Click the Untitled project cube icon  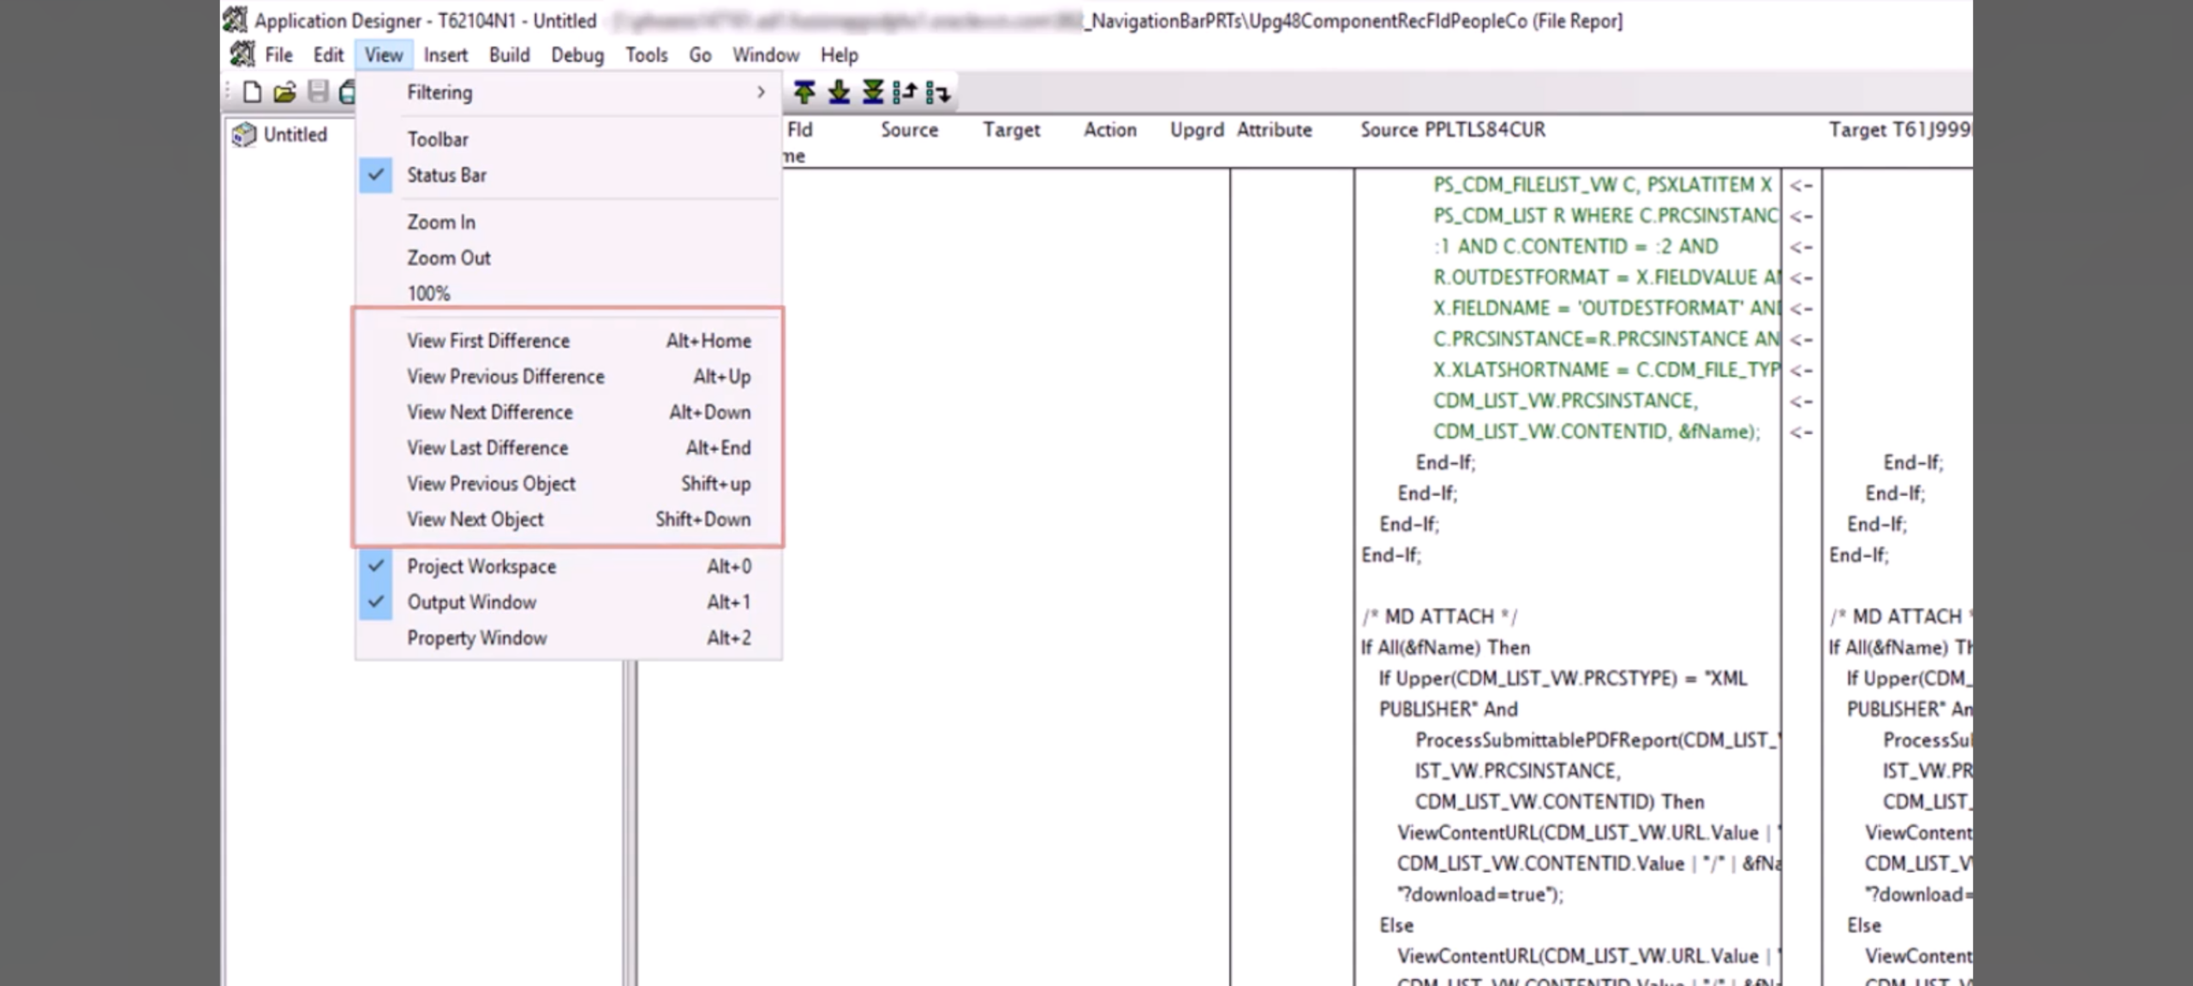click(x=243, y=134)
